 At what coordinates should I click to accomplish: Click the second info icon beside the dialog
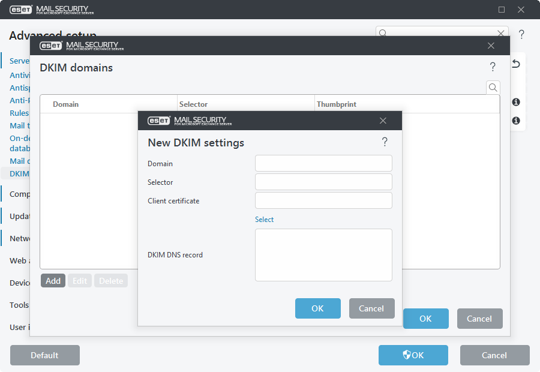[x=515, y=121]
